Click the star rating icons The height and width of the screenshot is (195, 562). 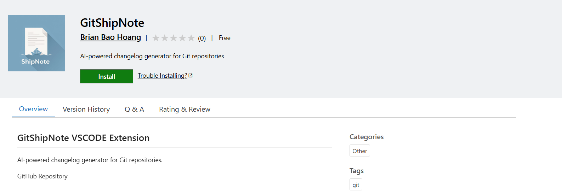[x=174, y=38]
